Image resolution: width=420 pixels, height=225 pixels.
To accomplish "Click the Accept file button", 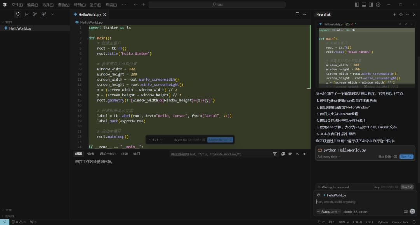I will pyautogui.click(x=220, y=140).
